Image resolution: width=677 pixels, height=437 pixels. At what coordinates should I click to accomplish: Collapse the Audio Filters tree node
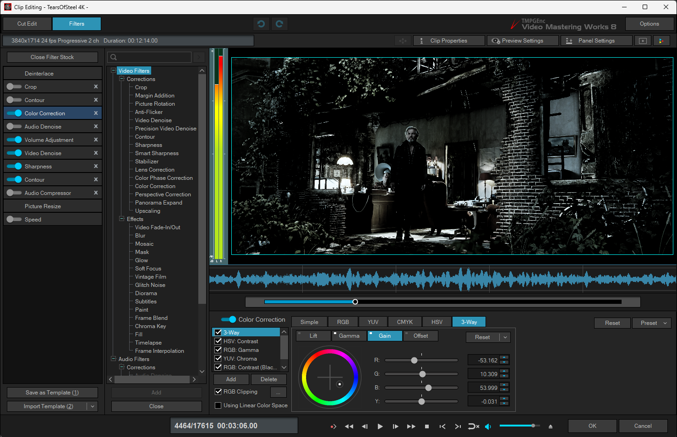[113, 359]
